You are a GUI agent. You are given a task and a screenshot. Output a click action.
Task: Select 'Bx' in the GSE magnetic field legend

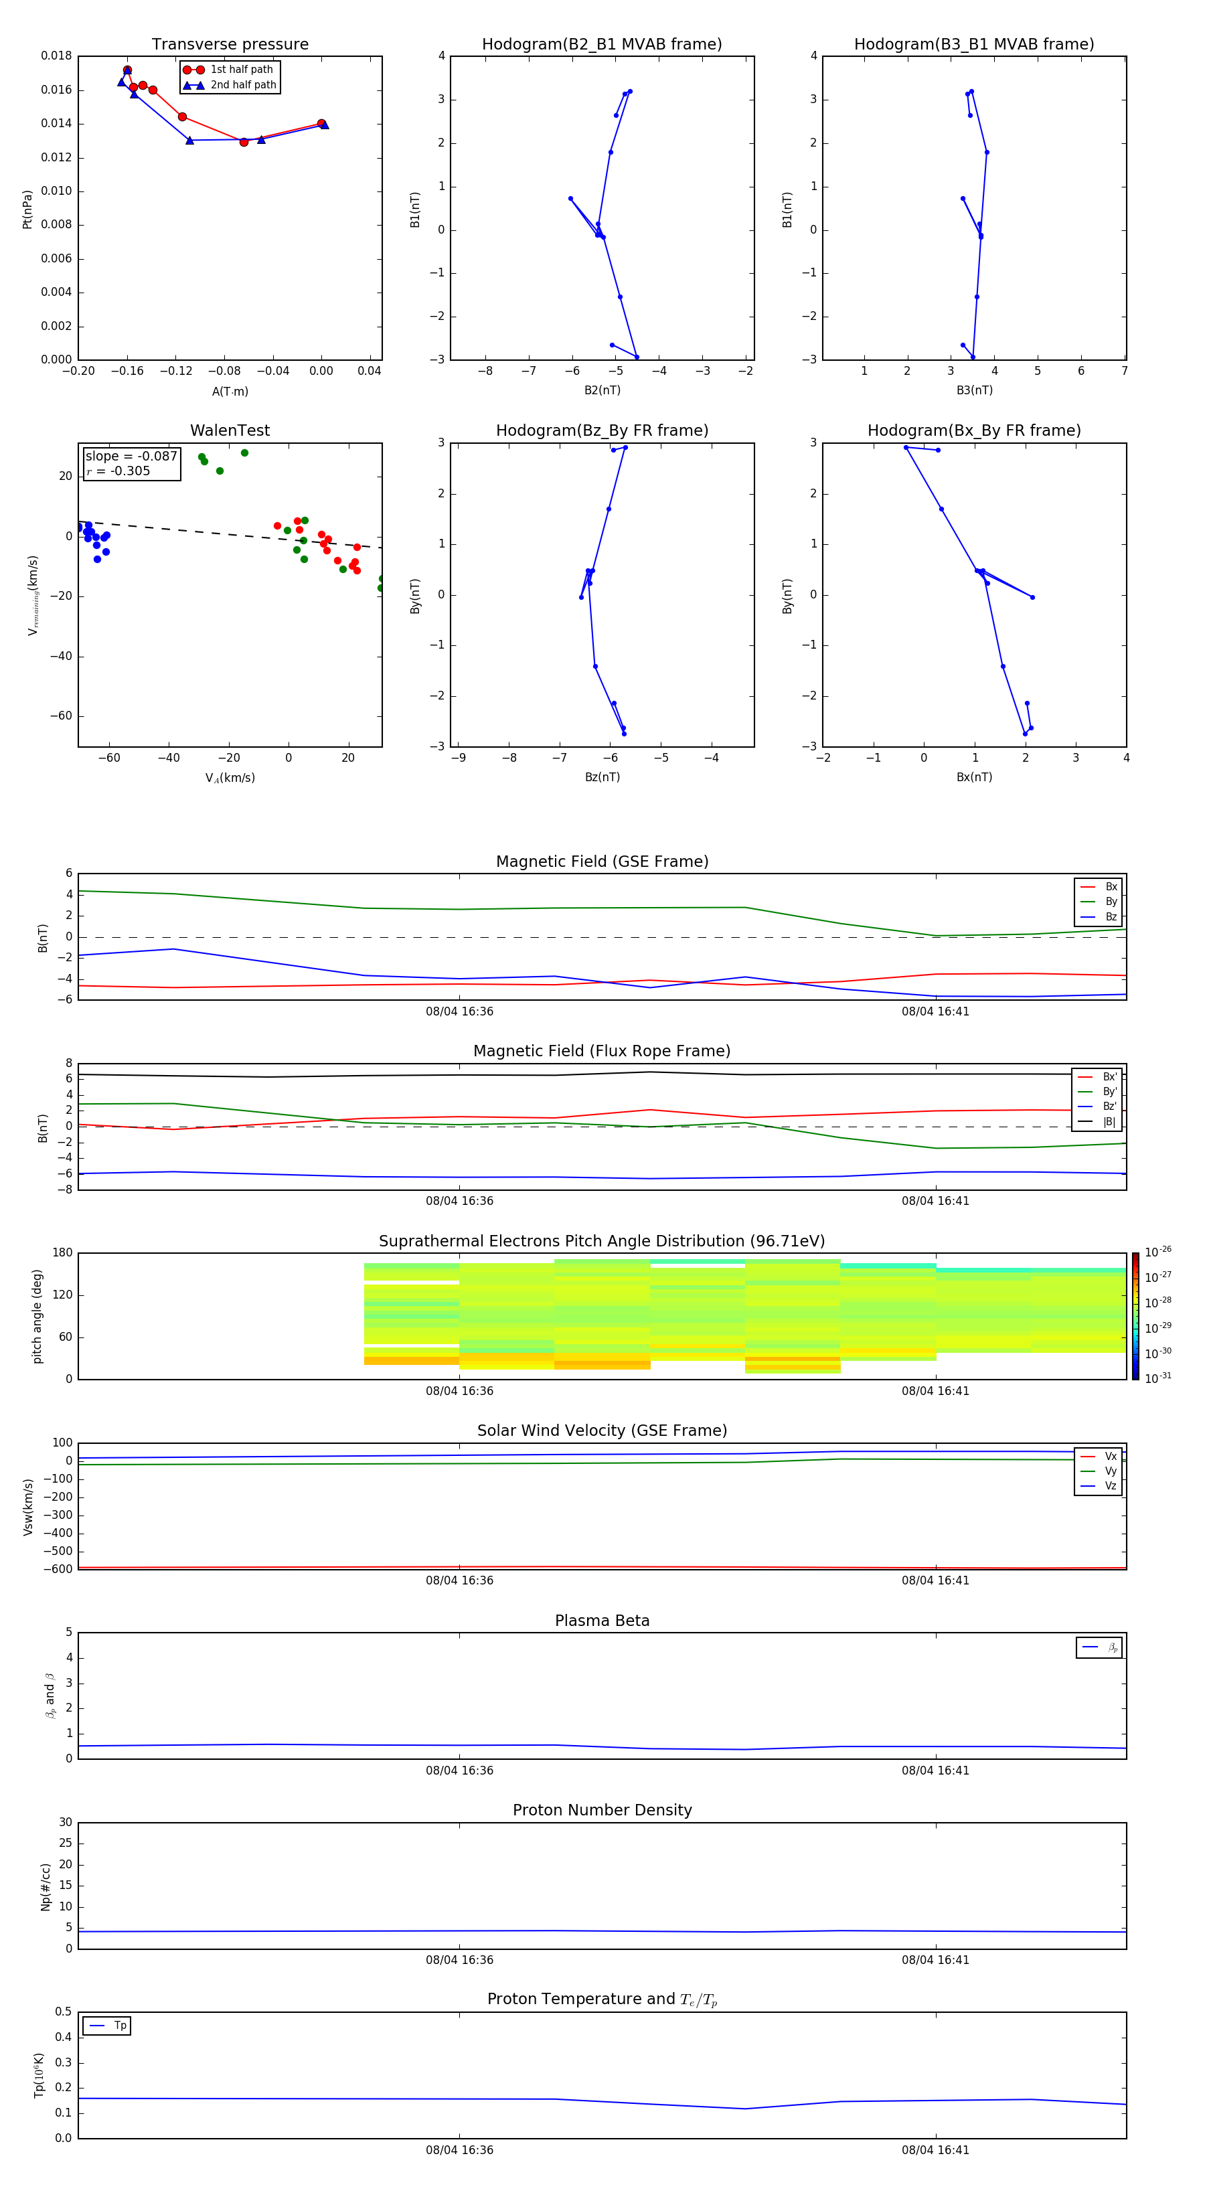click(x=1099, y=887)
